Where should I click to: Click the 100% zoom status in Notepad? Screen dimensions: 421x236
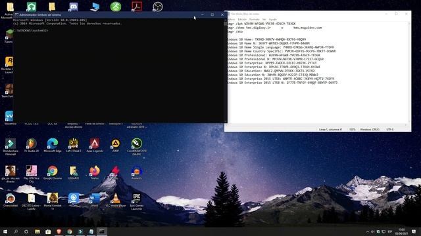[x=353, y=130]
